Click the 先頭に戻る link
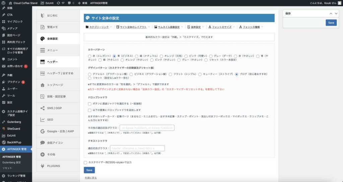Viewport: 343px width, 182px height. tap(91, 178)
